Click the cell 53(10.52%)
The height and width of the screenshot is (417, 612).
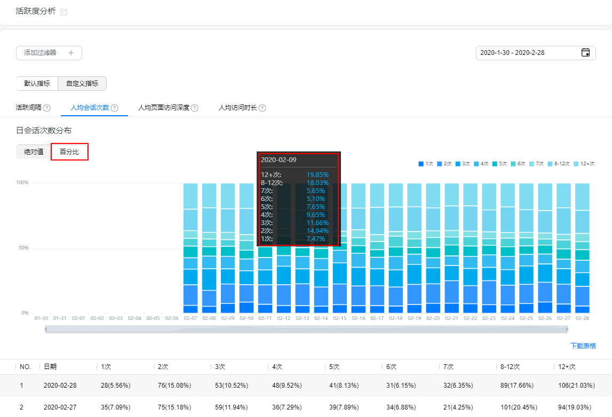pyautogui.click(x=232, y=386)
